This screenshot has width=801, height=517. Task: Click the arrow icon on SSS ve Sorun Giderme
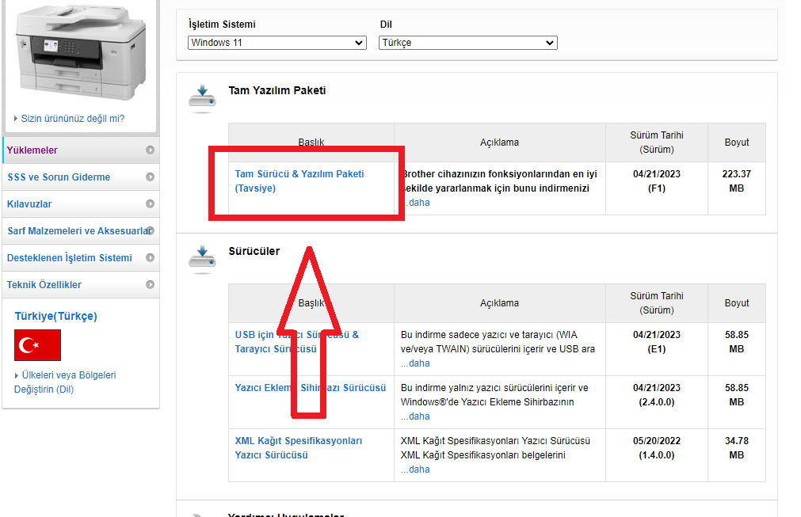coord(150,177)
